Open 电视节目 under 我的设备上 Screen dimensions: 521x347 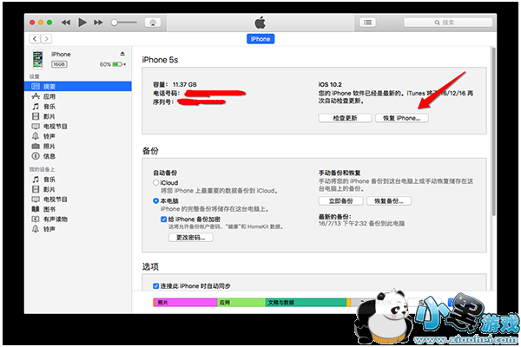pos(78,200)
